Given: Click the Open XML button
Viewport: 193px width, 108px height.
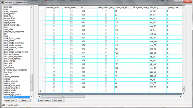Looking at the screenshot, I should coord(10,101).
